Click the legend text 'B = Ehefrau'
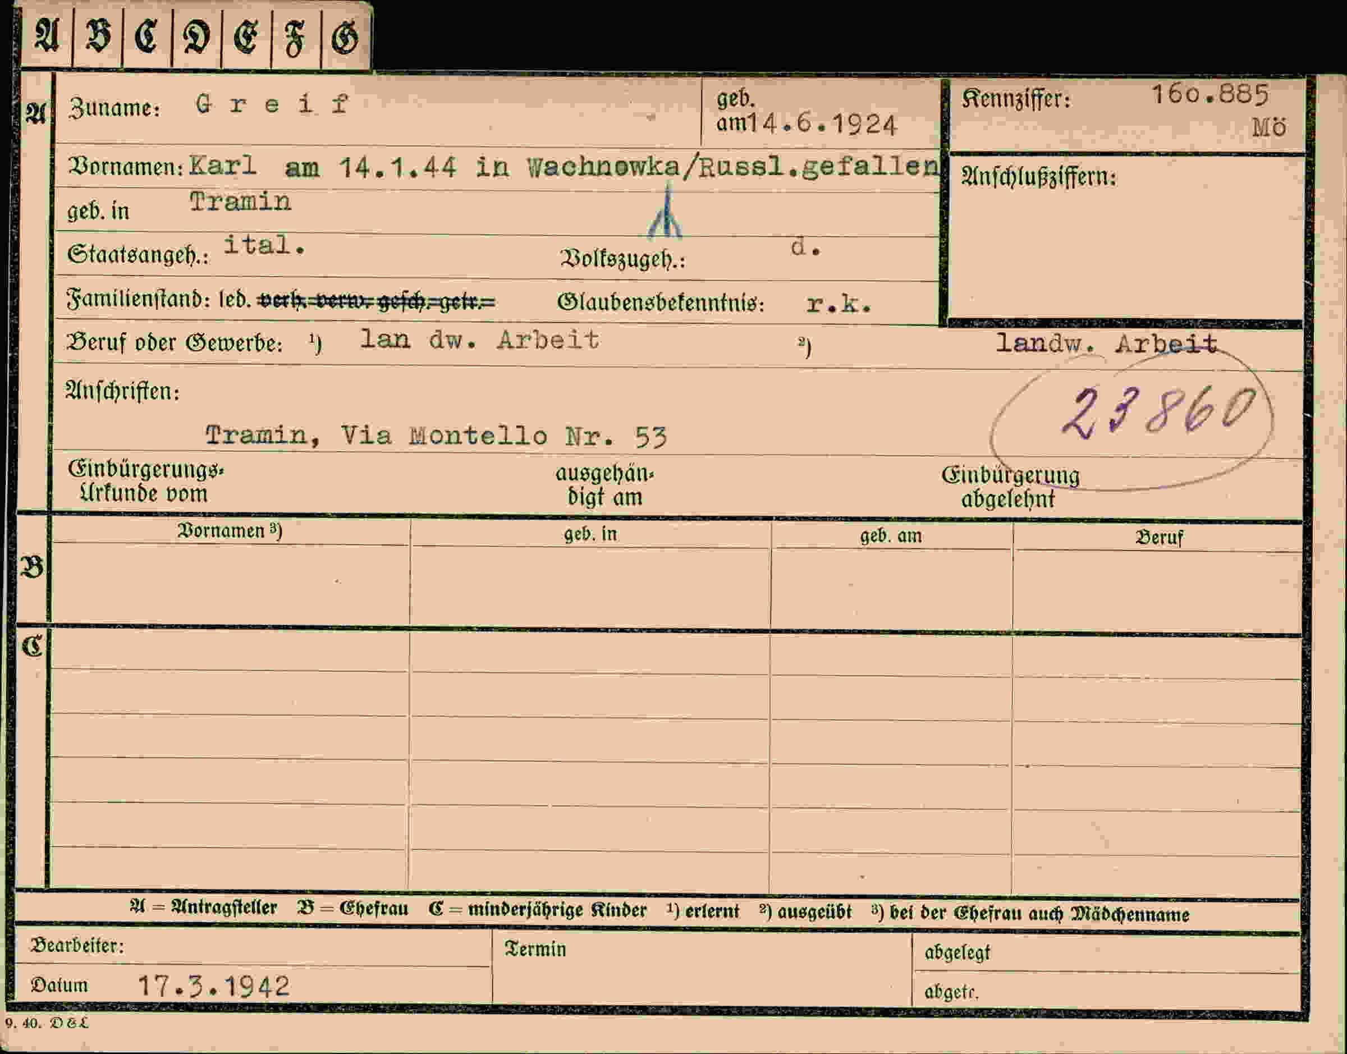1347x1054 pixels. pos(353,909)
